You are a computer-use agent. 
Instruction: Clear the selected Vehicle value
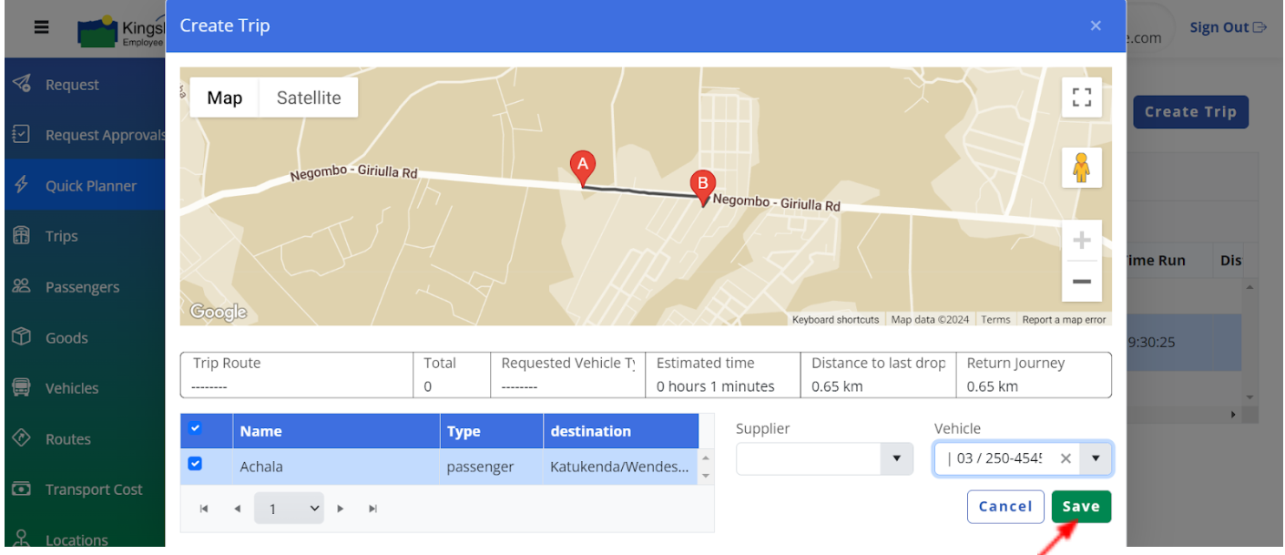coord(1066,459)
